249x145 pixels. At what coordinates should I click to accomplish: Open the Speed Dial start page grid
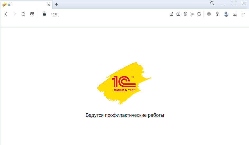(x=32, y=14)
